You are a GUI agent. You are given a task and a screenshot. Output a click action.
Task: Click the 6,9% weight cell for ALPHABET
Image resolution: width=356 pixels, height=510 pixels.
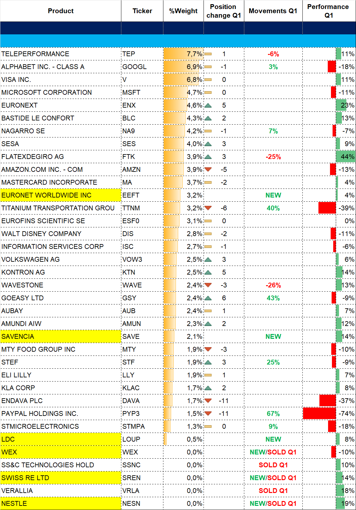click(x=183, y=67)
